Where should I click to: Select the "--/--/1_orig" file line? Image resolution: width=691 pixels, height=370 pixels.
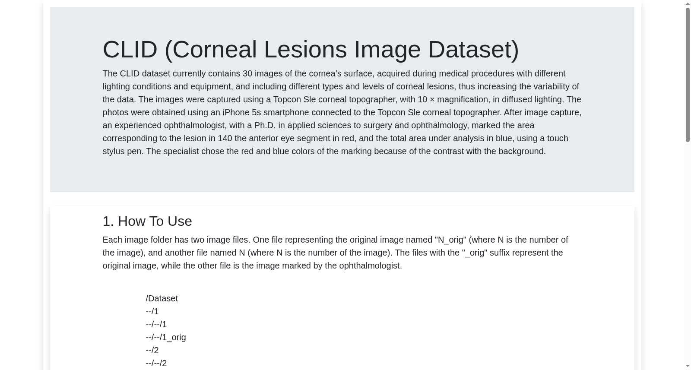pos(166,337)
